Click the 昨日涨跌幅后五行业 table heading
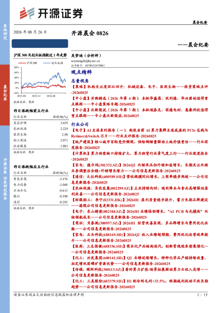 31,167
